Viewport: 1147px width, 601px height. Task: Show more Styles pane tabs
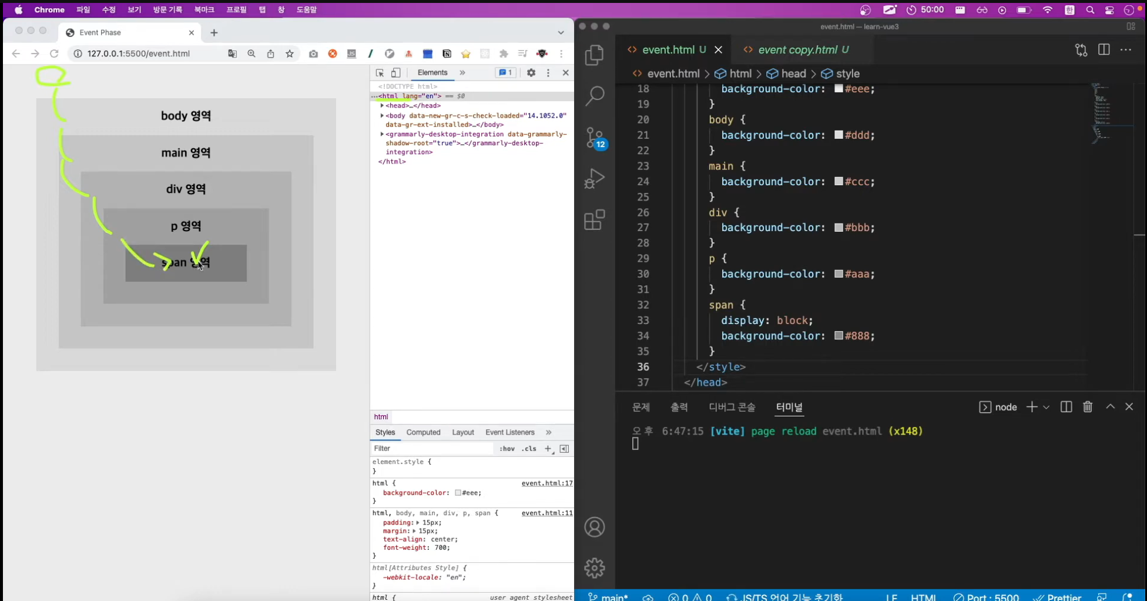pos(549,432)
